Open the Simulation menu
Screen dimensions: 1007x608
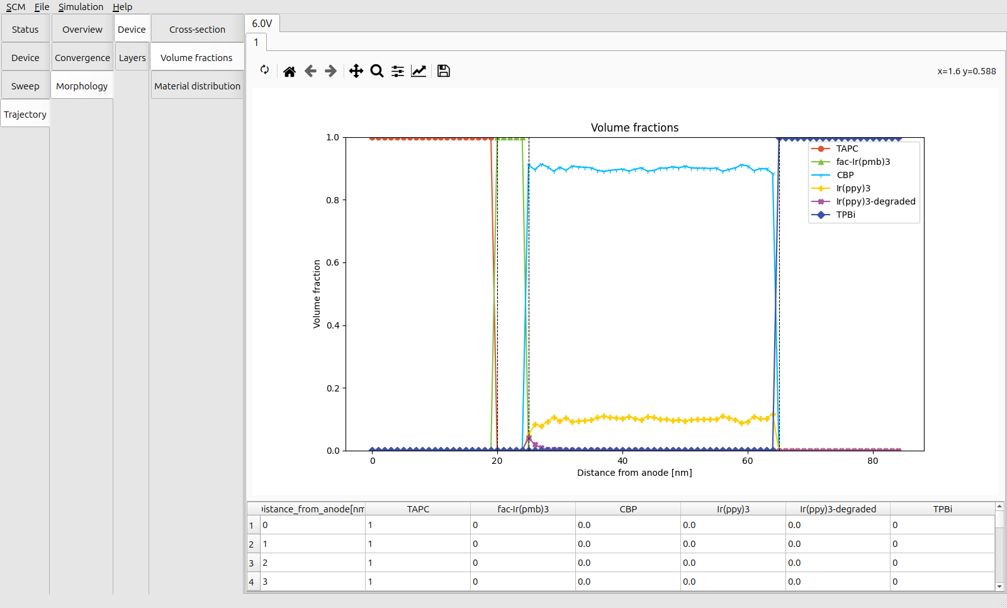click(x=81, y=7)
